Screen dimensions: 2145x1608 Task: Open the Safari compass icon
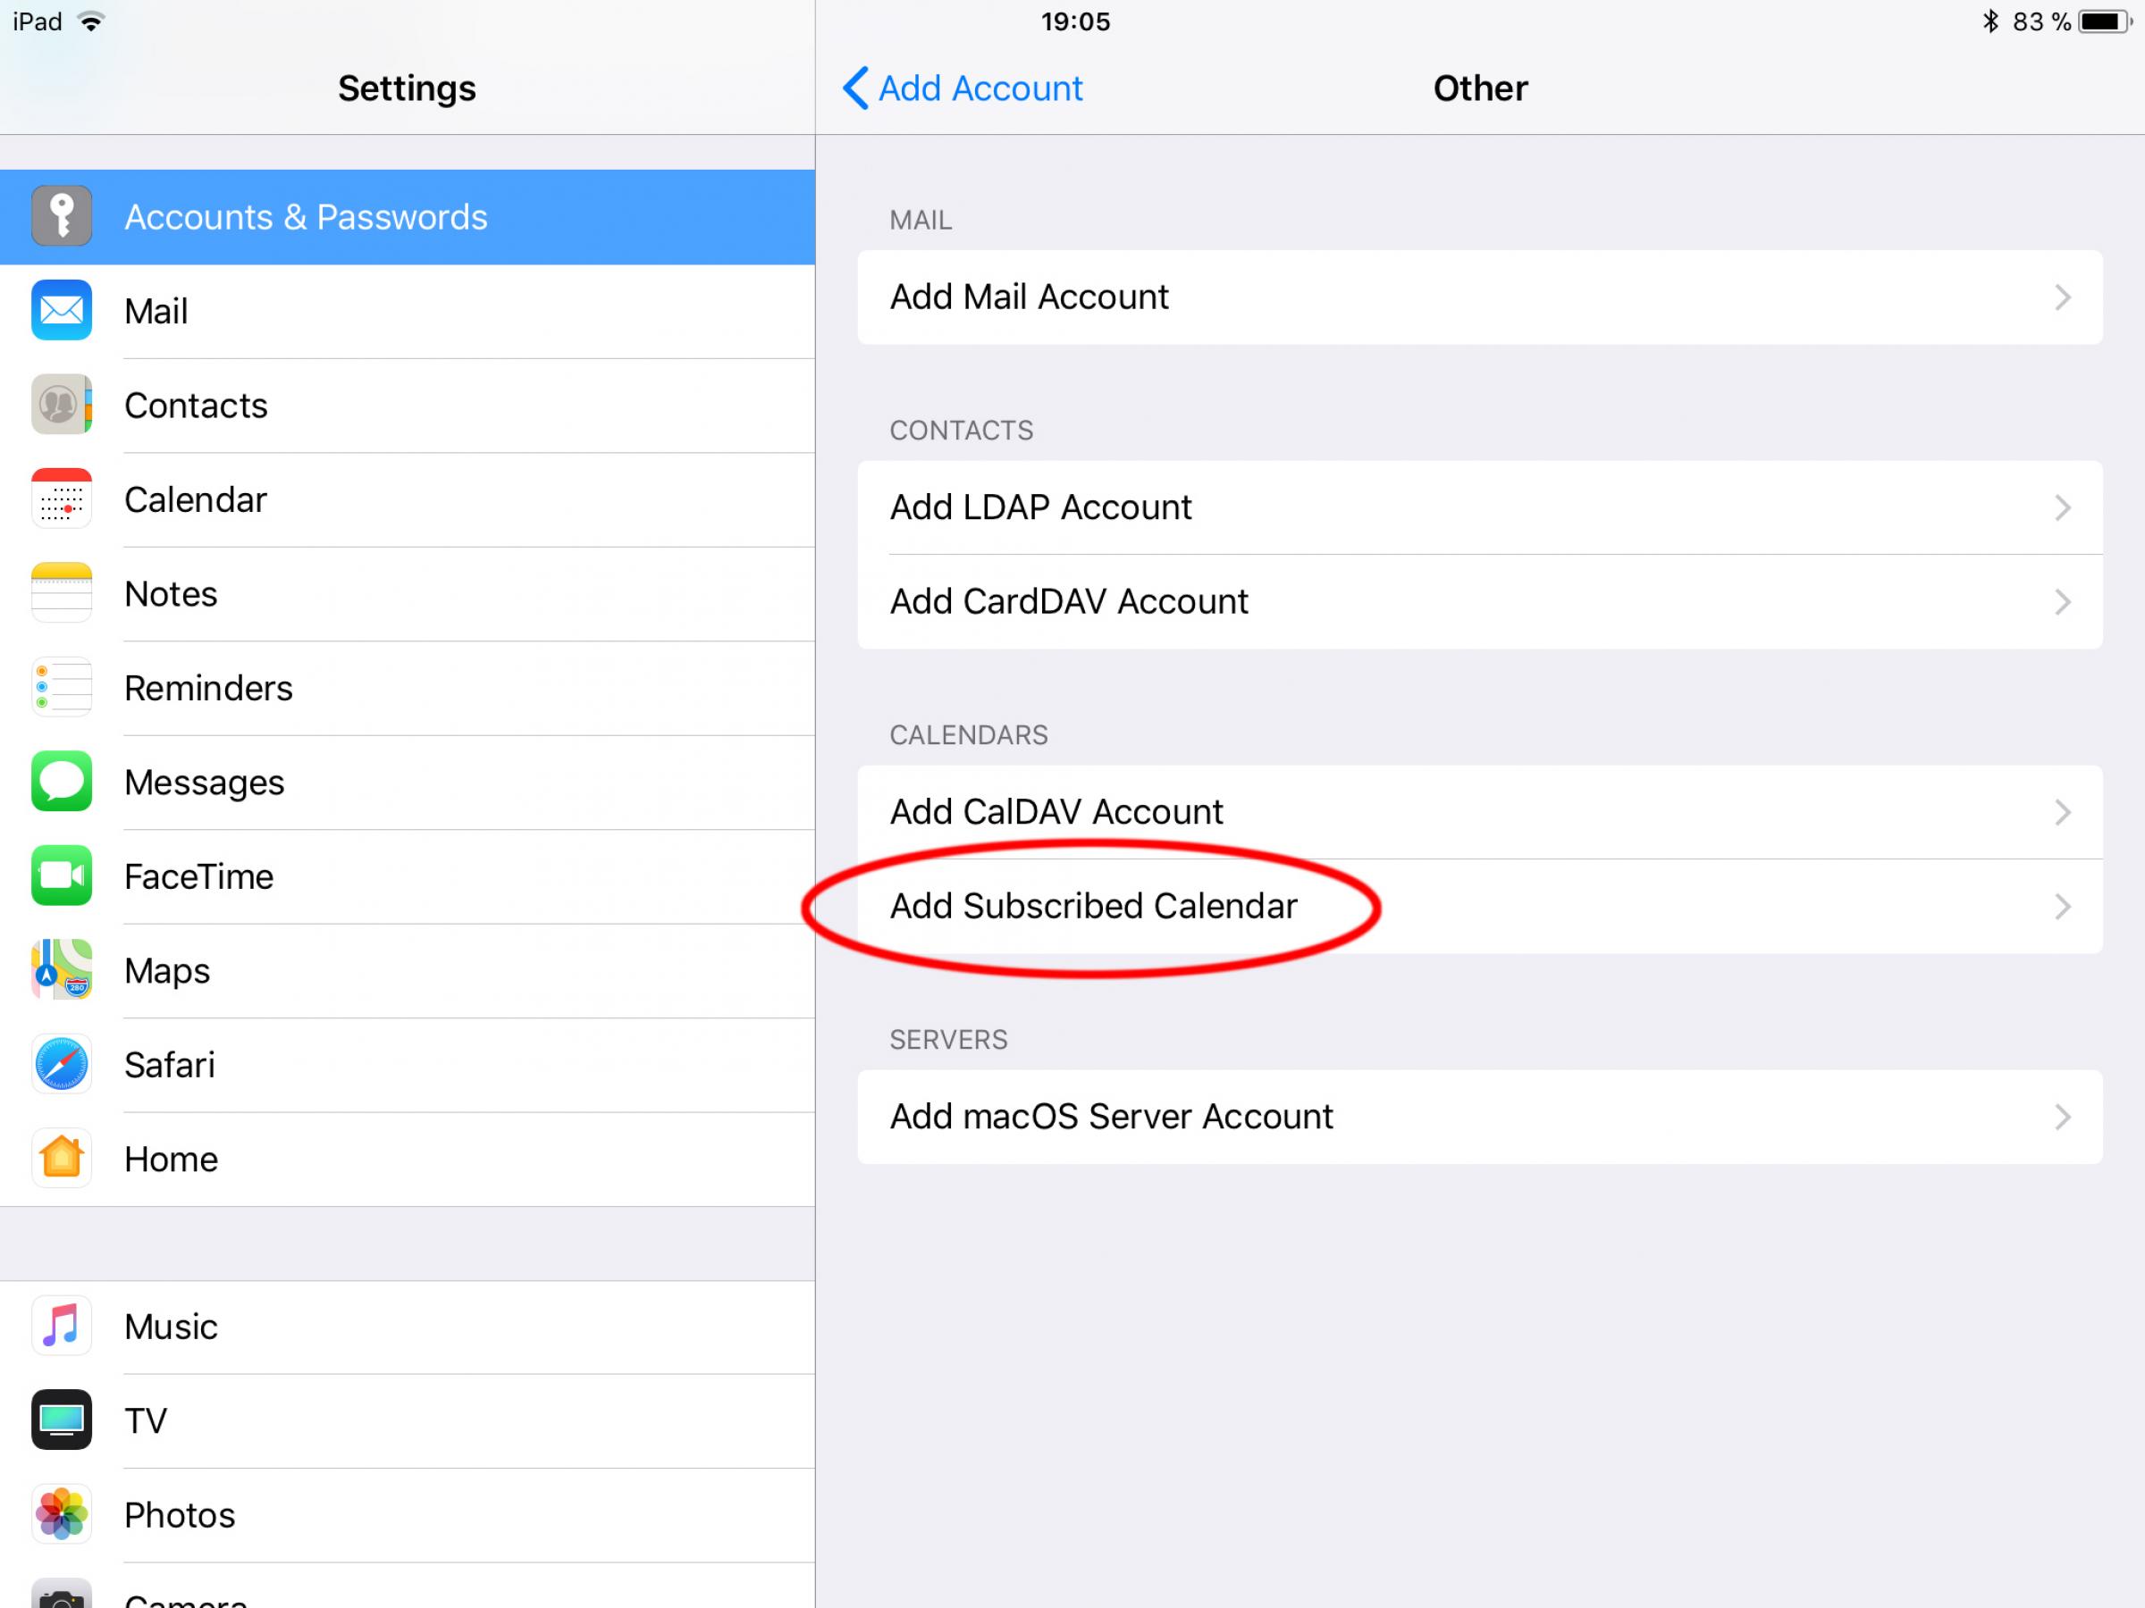[61, 1064]
